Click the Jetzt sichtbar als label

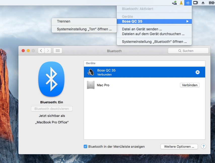tap(52, 116)
